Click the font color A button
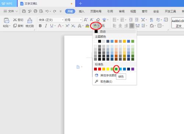Viewport: 184px width, 134px height. [95, 26]
